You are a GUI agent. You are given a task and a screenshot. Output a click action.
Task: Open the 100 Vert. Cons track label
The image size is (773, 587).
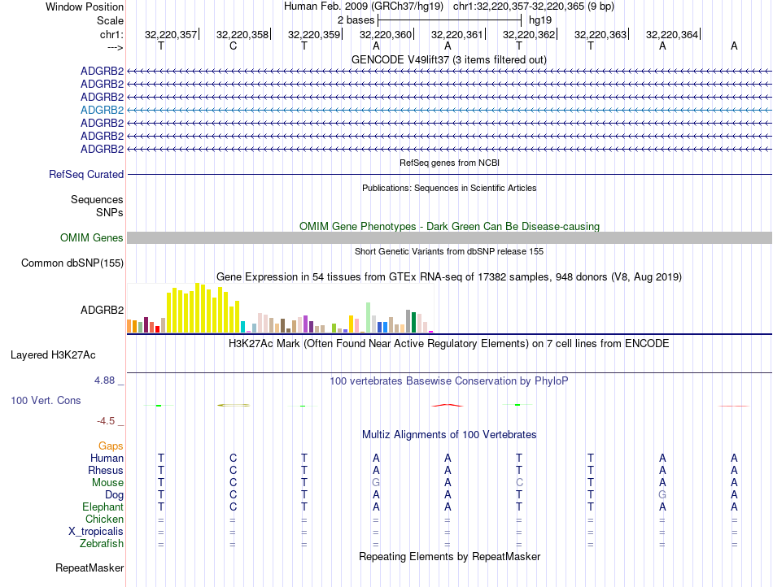tap(46, 400)
